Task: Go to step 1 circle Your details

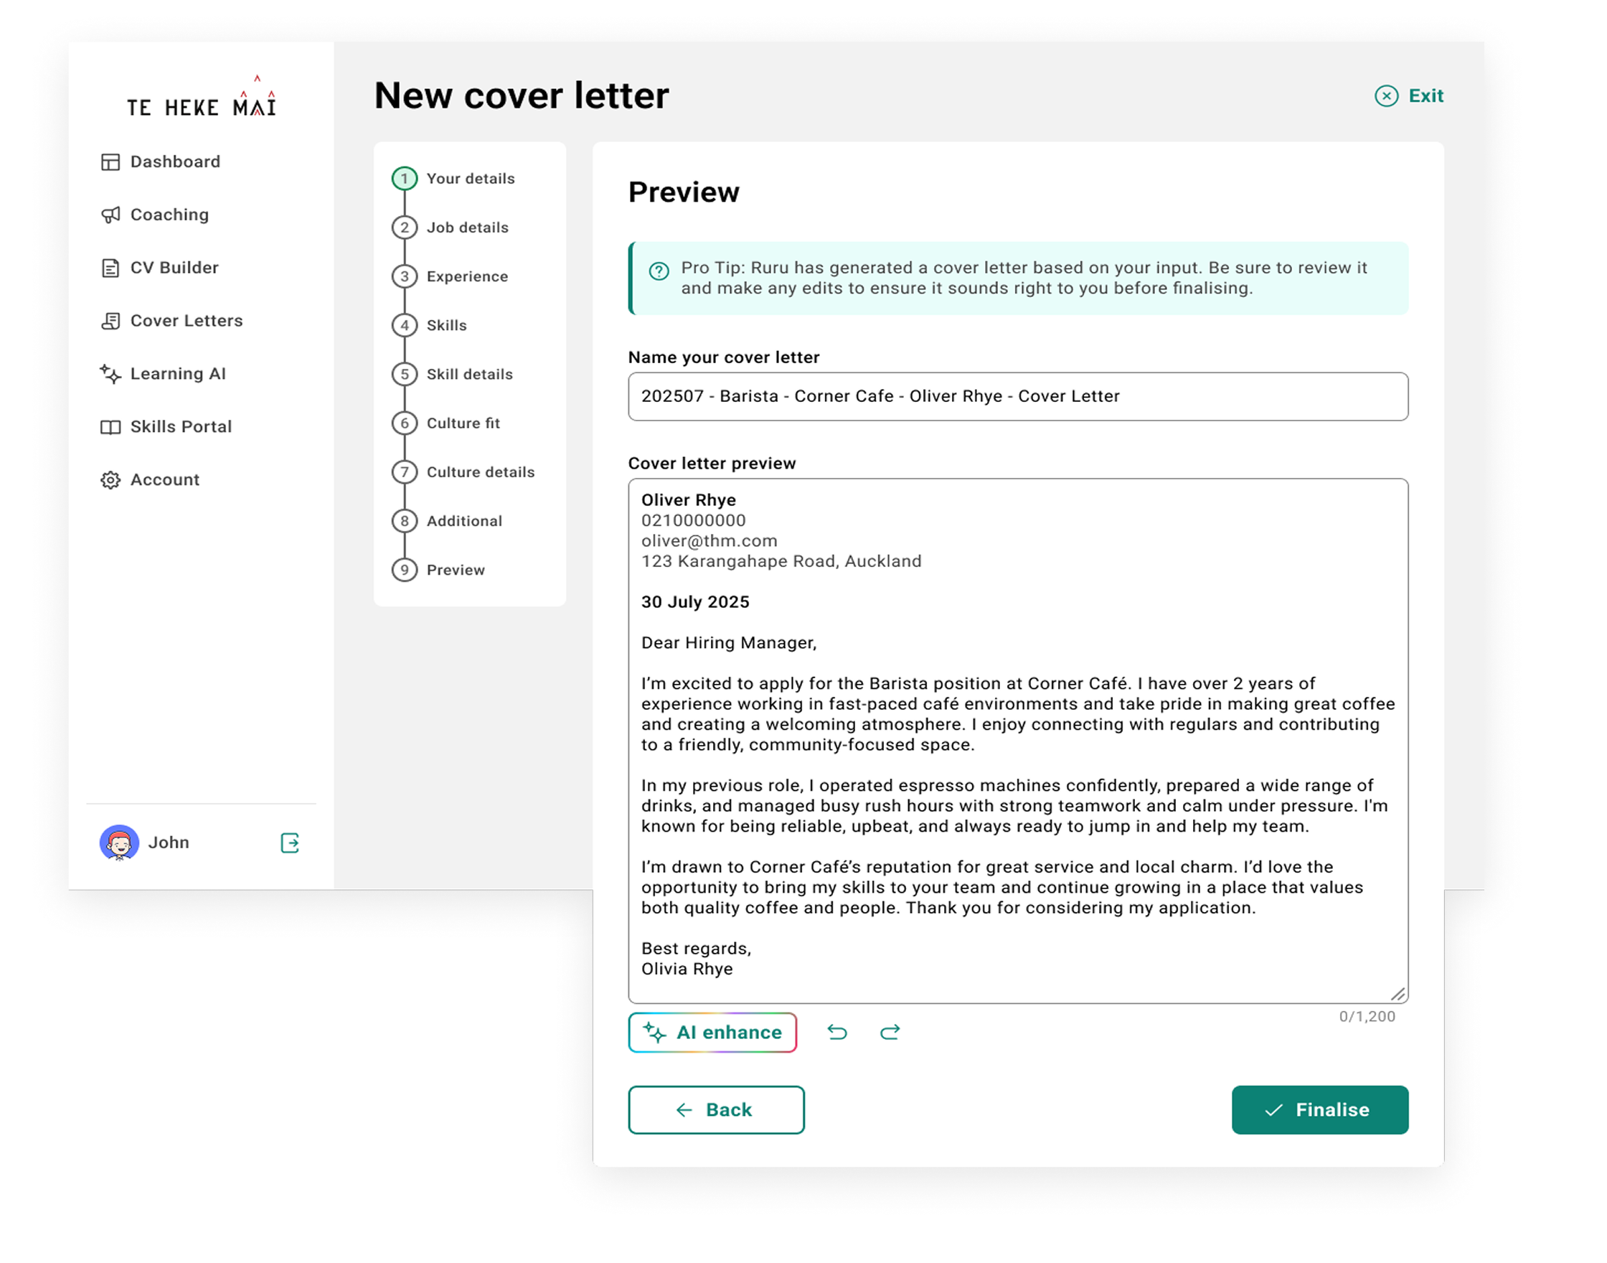Action: point(405,178)
